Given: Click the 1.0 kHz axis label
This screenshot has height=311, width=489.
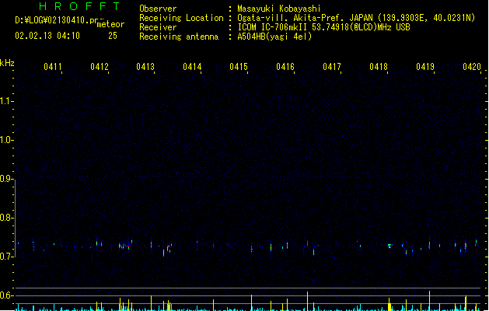Looking at the screenshot, I should coord(5,140).
